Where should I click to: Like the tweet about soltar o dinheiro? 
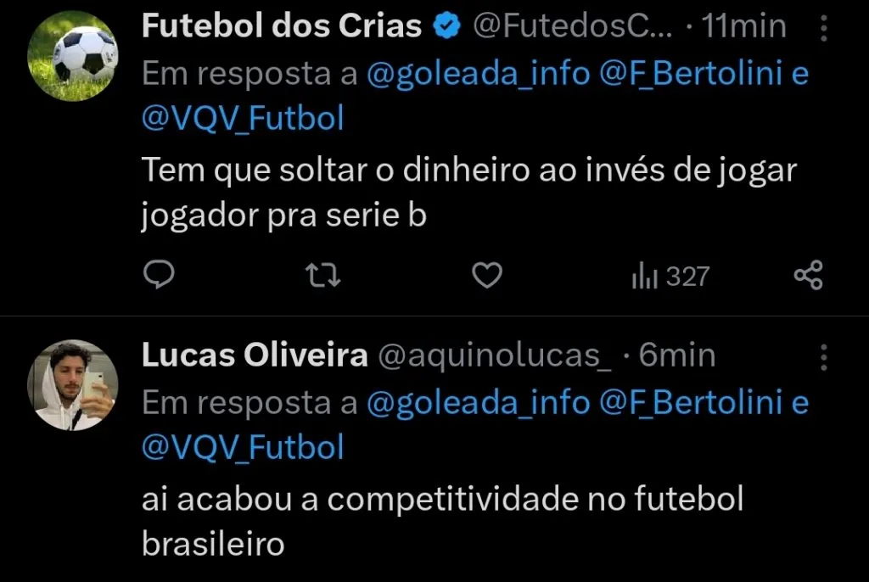485,275
